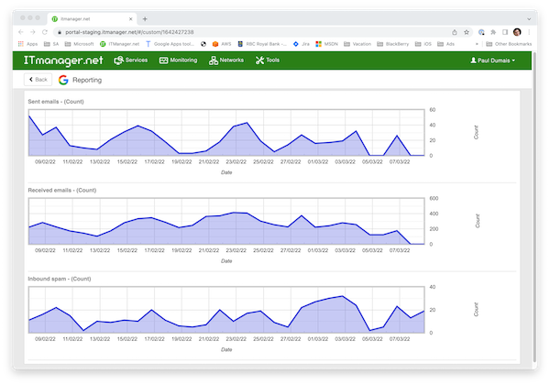
Task: Click the Chrome extension icon beside the star
Action: [481, 32]
